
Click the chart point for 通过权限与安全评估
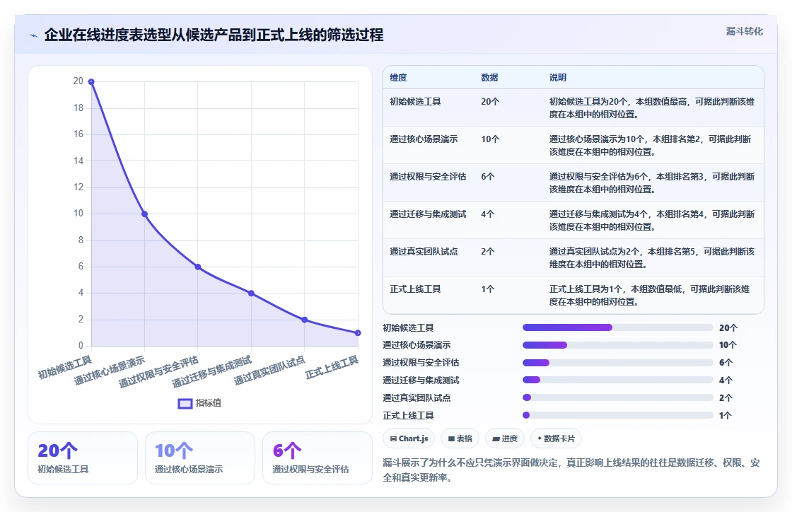pos(198,267)
